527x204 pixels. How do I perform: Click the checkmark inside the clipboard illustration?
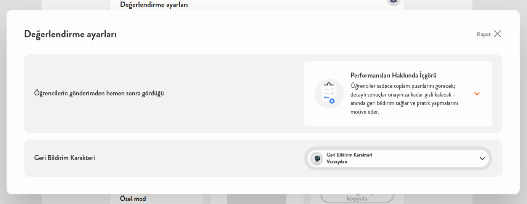point(332,89)
